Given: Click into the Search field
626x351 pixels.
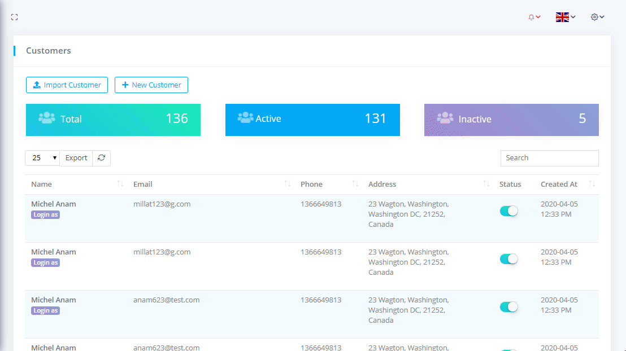Looking at the screenshot, I should 549,158.
